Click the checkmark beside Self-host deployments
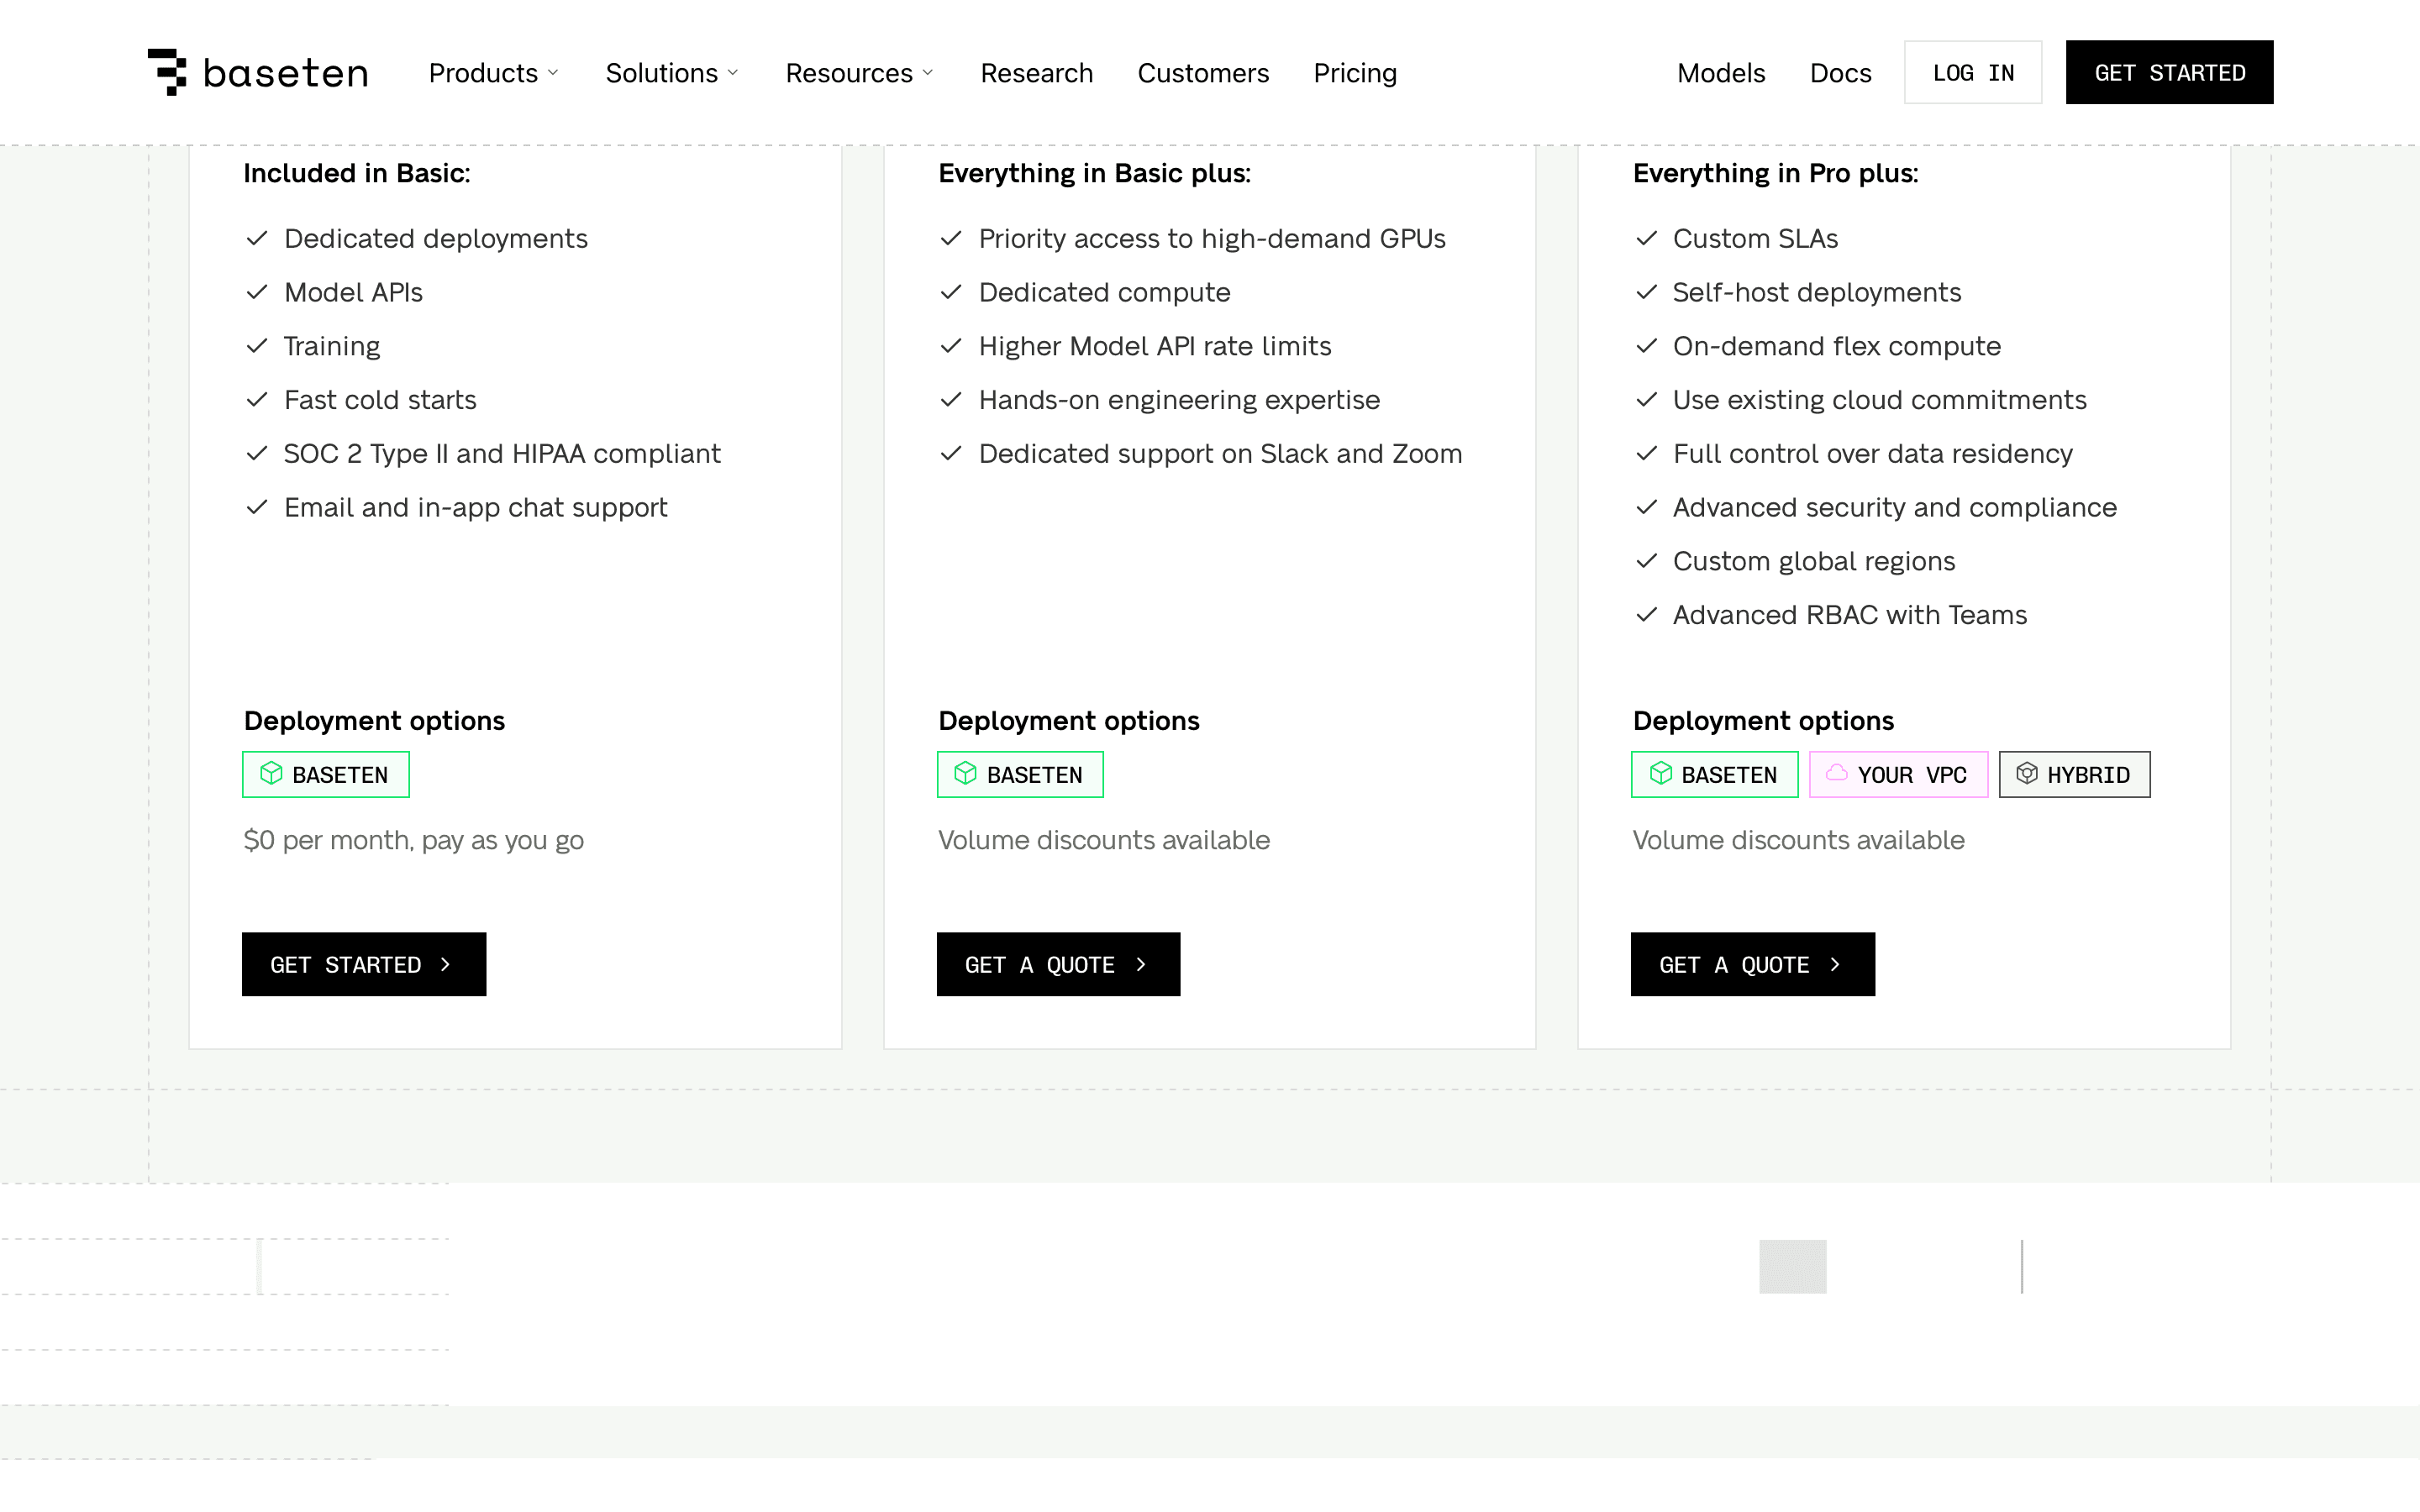This screenshot has height=1512, width=2420. pyautogui.click(x=1646, y=292)
